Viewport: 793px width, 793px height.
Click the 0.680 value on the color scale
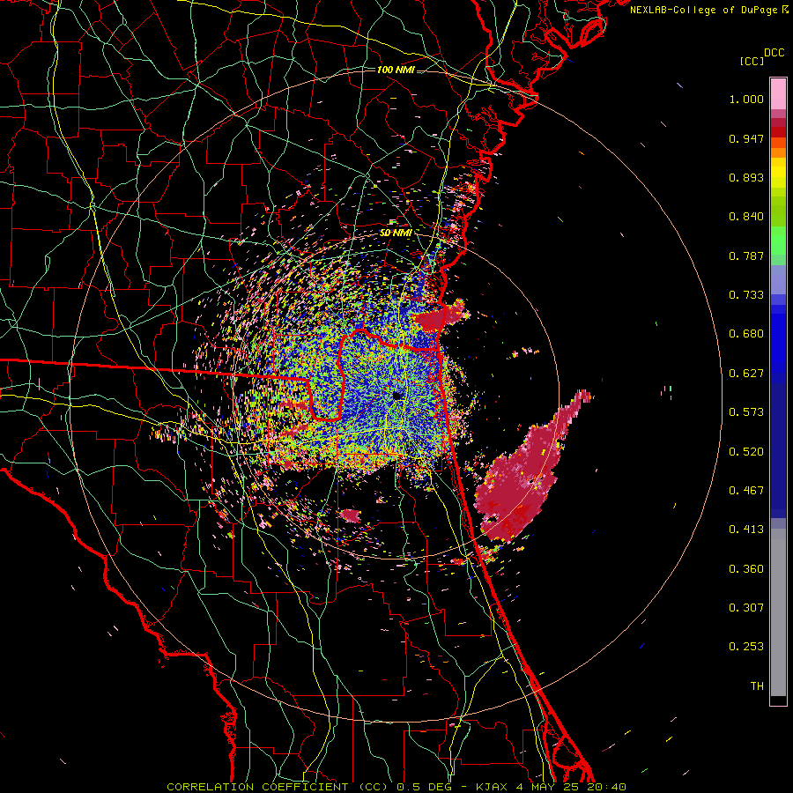[746, 334]
